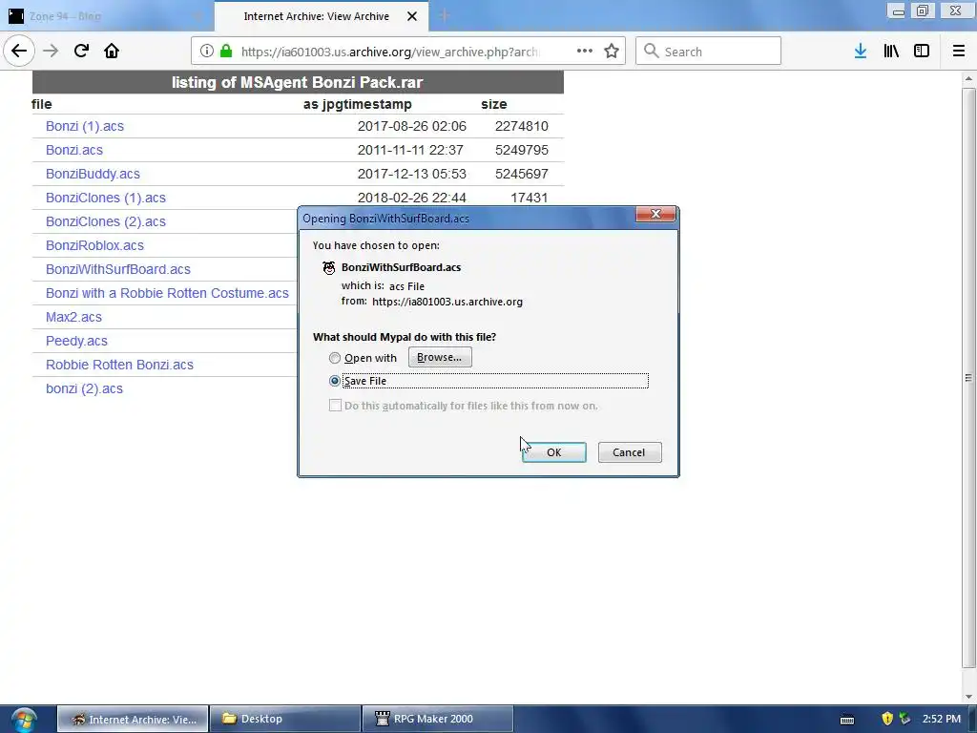The height and width of the screenshot is (733, 977).
Task: Switch to the Zone 94 Blog tab
Action: coord(106,16)
